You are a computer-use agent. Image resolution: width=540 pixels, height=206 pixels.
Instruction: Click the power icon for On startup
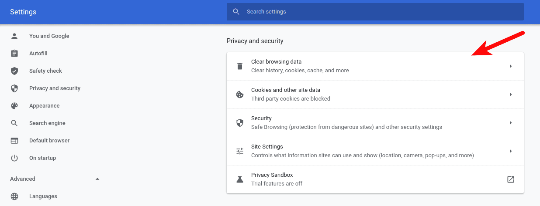click(14, 158)
